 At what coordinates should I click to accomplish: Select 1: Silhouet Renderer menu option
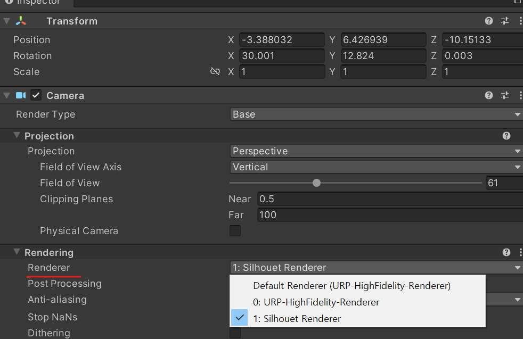pos(297,319)
